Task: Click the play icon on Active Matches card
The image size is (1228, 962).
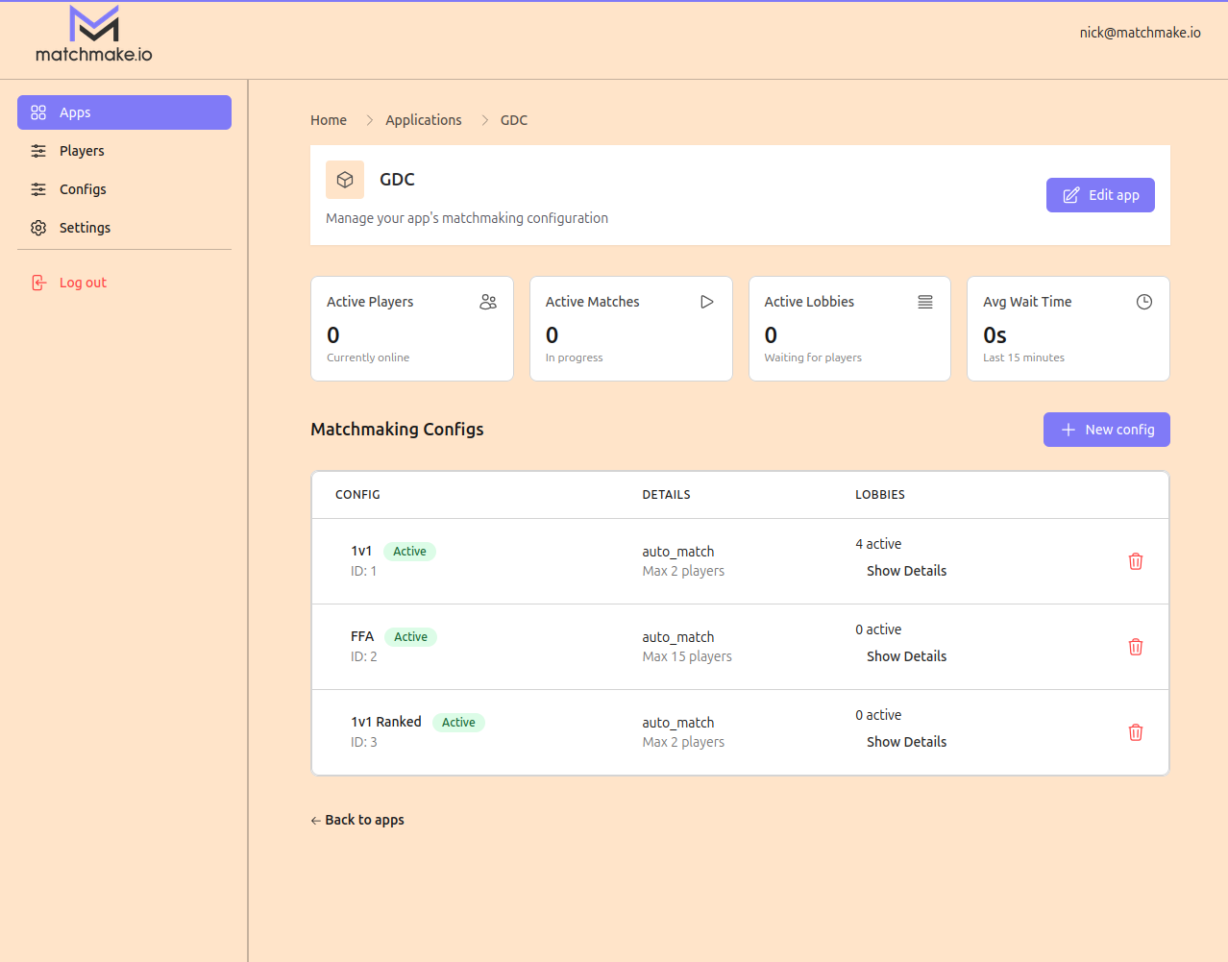Action: (707, 301)
